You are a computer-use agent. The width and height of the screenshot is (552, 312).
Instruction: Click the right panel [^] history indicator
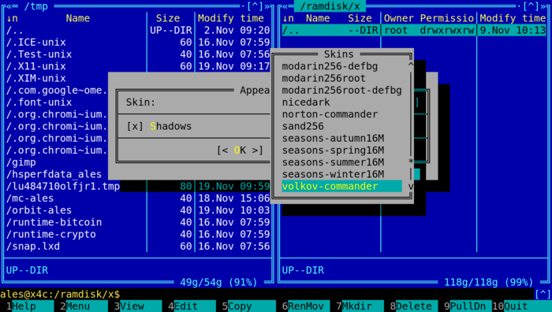point(531,6)
